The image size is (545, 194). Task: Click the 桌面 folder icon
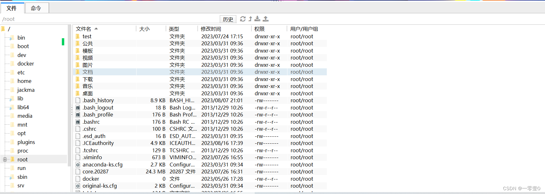78,93
